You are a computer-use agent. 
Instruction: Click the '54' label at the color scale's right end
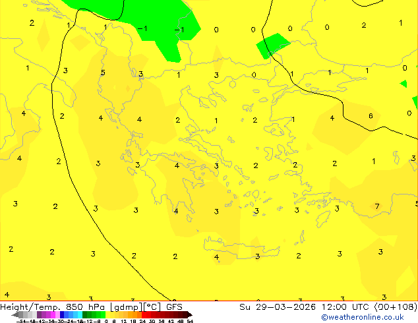tap(190, 321)
